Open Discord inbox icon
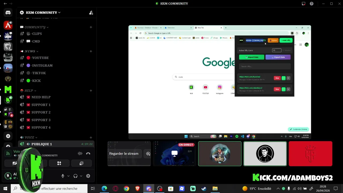 click(304, 4)
